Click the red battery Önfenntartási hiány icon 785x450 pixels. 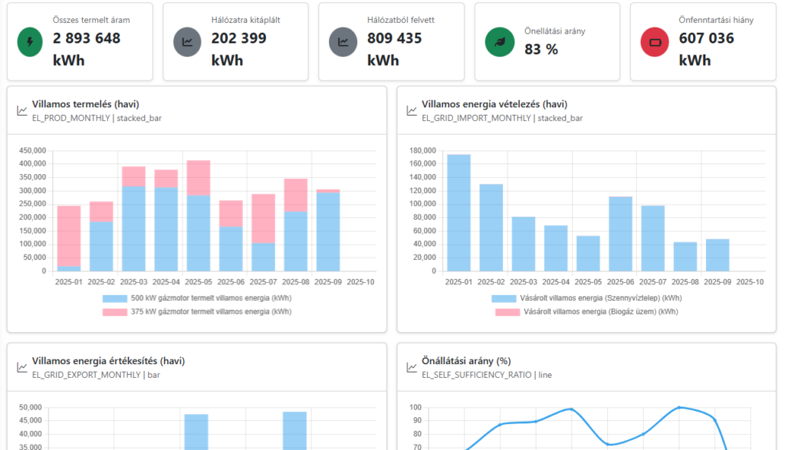click(655, 42)
